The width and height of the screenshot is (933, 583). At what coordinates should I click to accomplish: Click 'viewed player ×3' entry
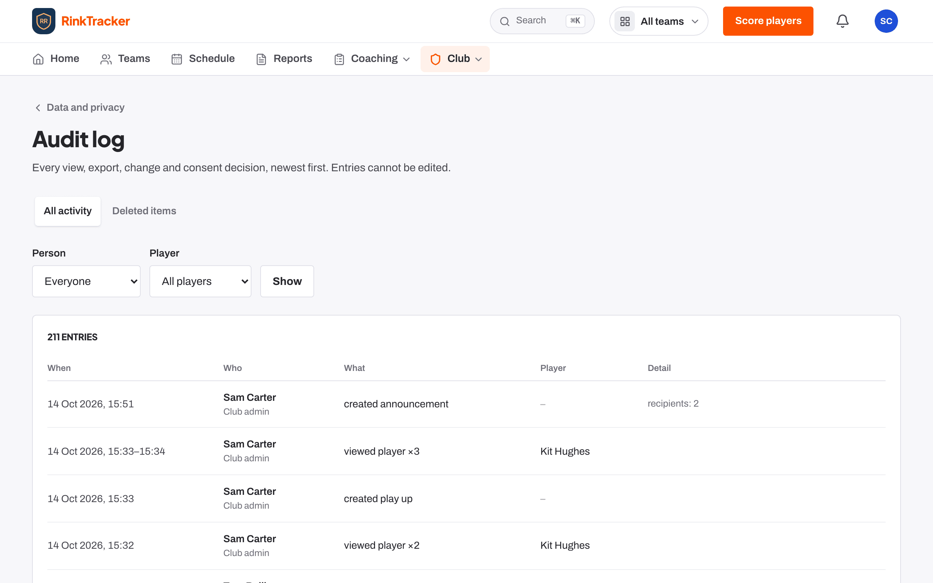tap(382, 451)
